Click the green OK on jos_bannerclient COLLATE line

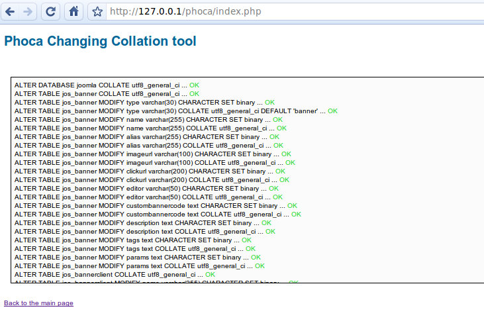tap(210, 275)
